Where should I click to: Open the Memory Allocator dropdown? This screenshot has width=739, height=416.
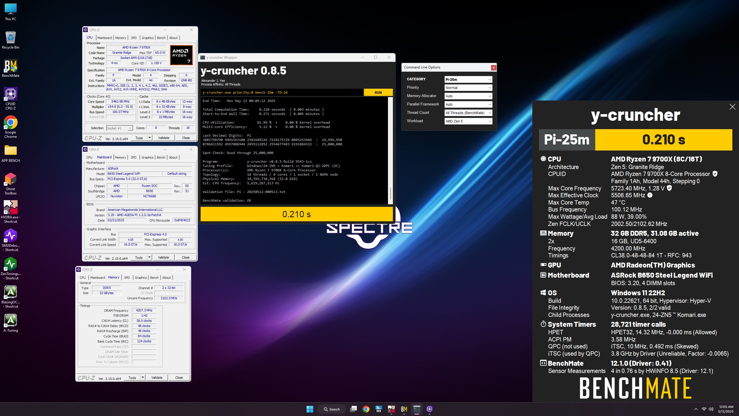click(x=468, y=96)
